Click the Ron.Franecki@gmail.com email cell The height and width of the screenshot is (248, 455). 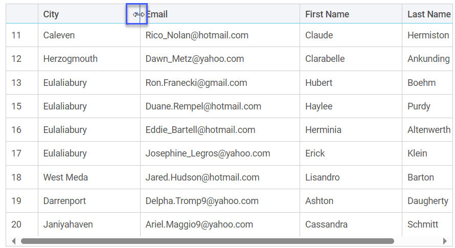point(196,83)
